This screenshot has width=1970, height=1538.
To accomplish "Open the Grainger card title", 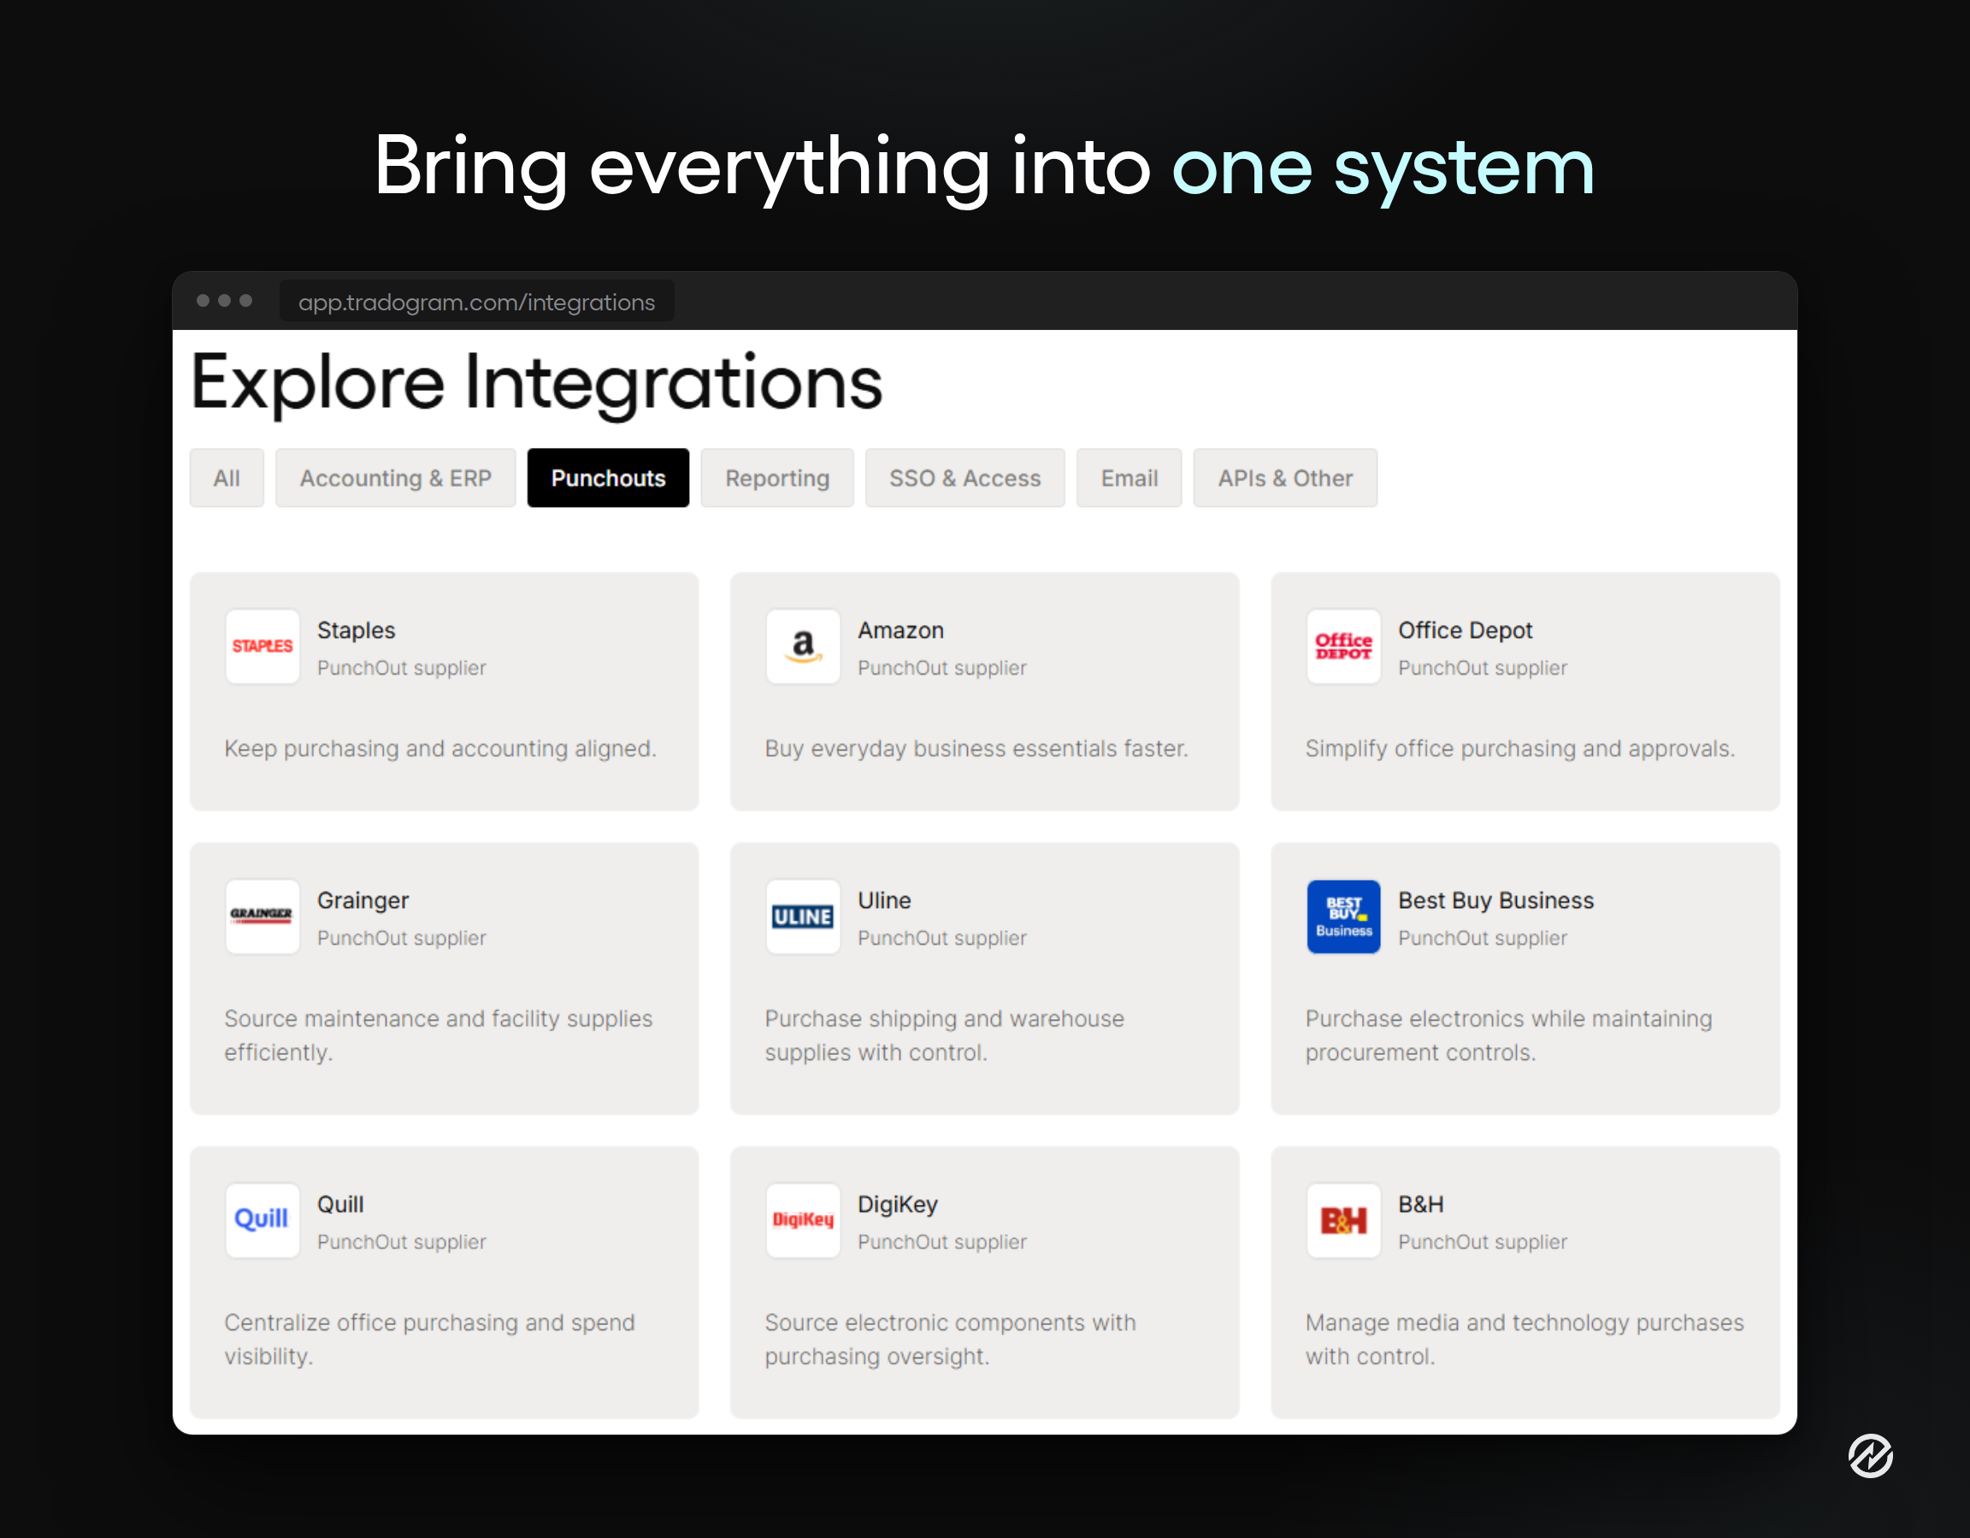I will 363,900.
